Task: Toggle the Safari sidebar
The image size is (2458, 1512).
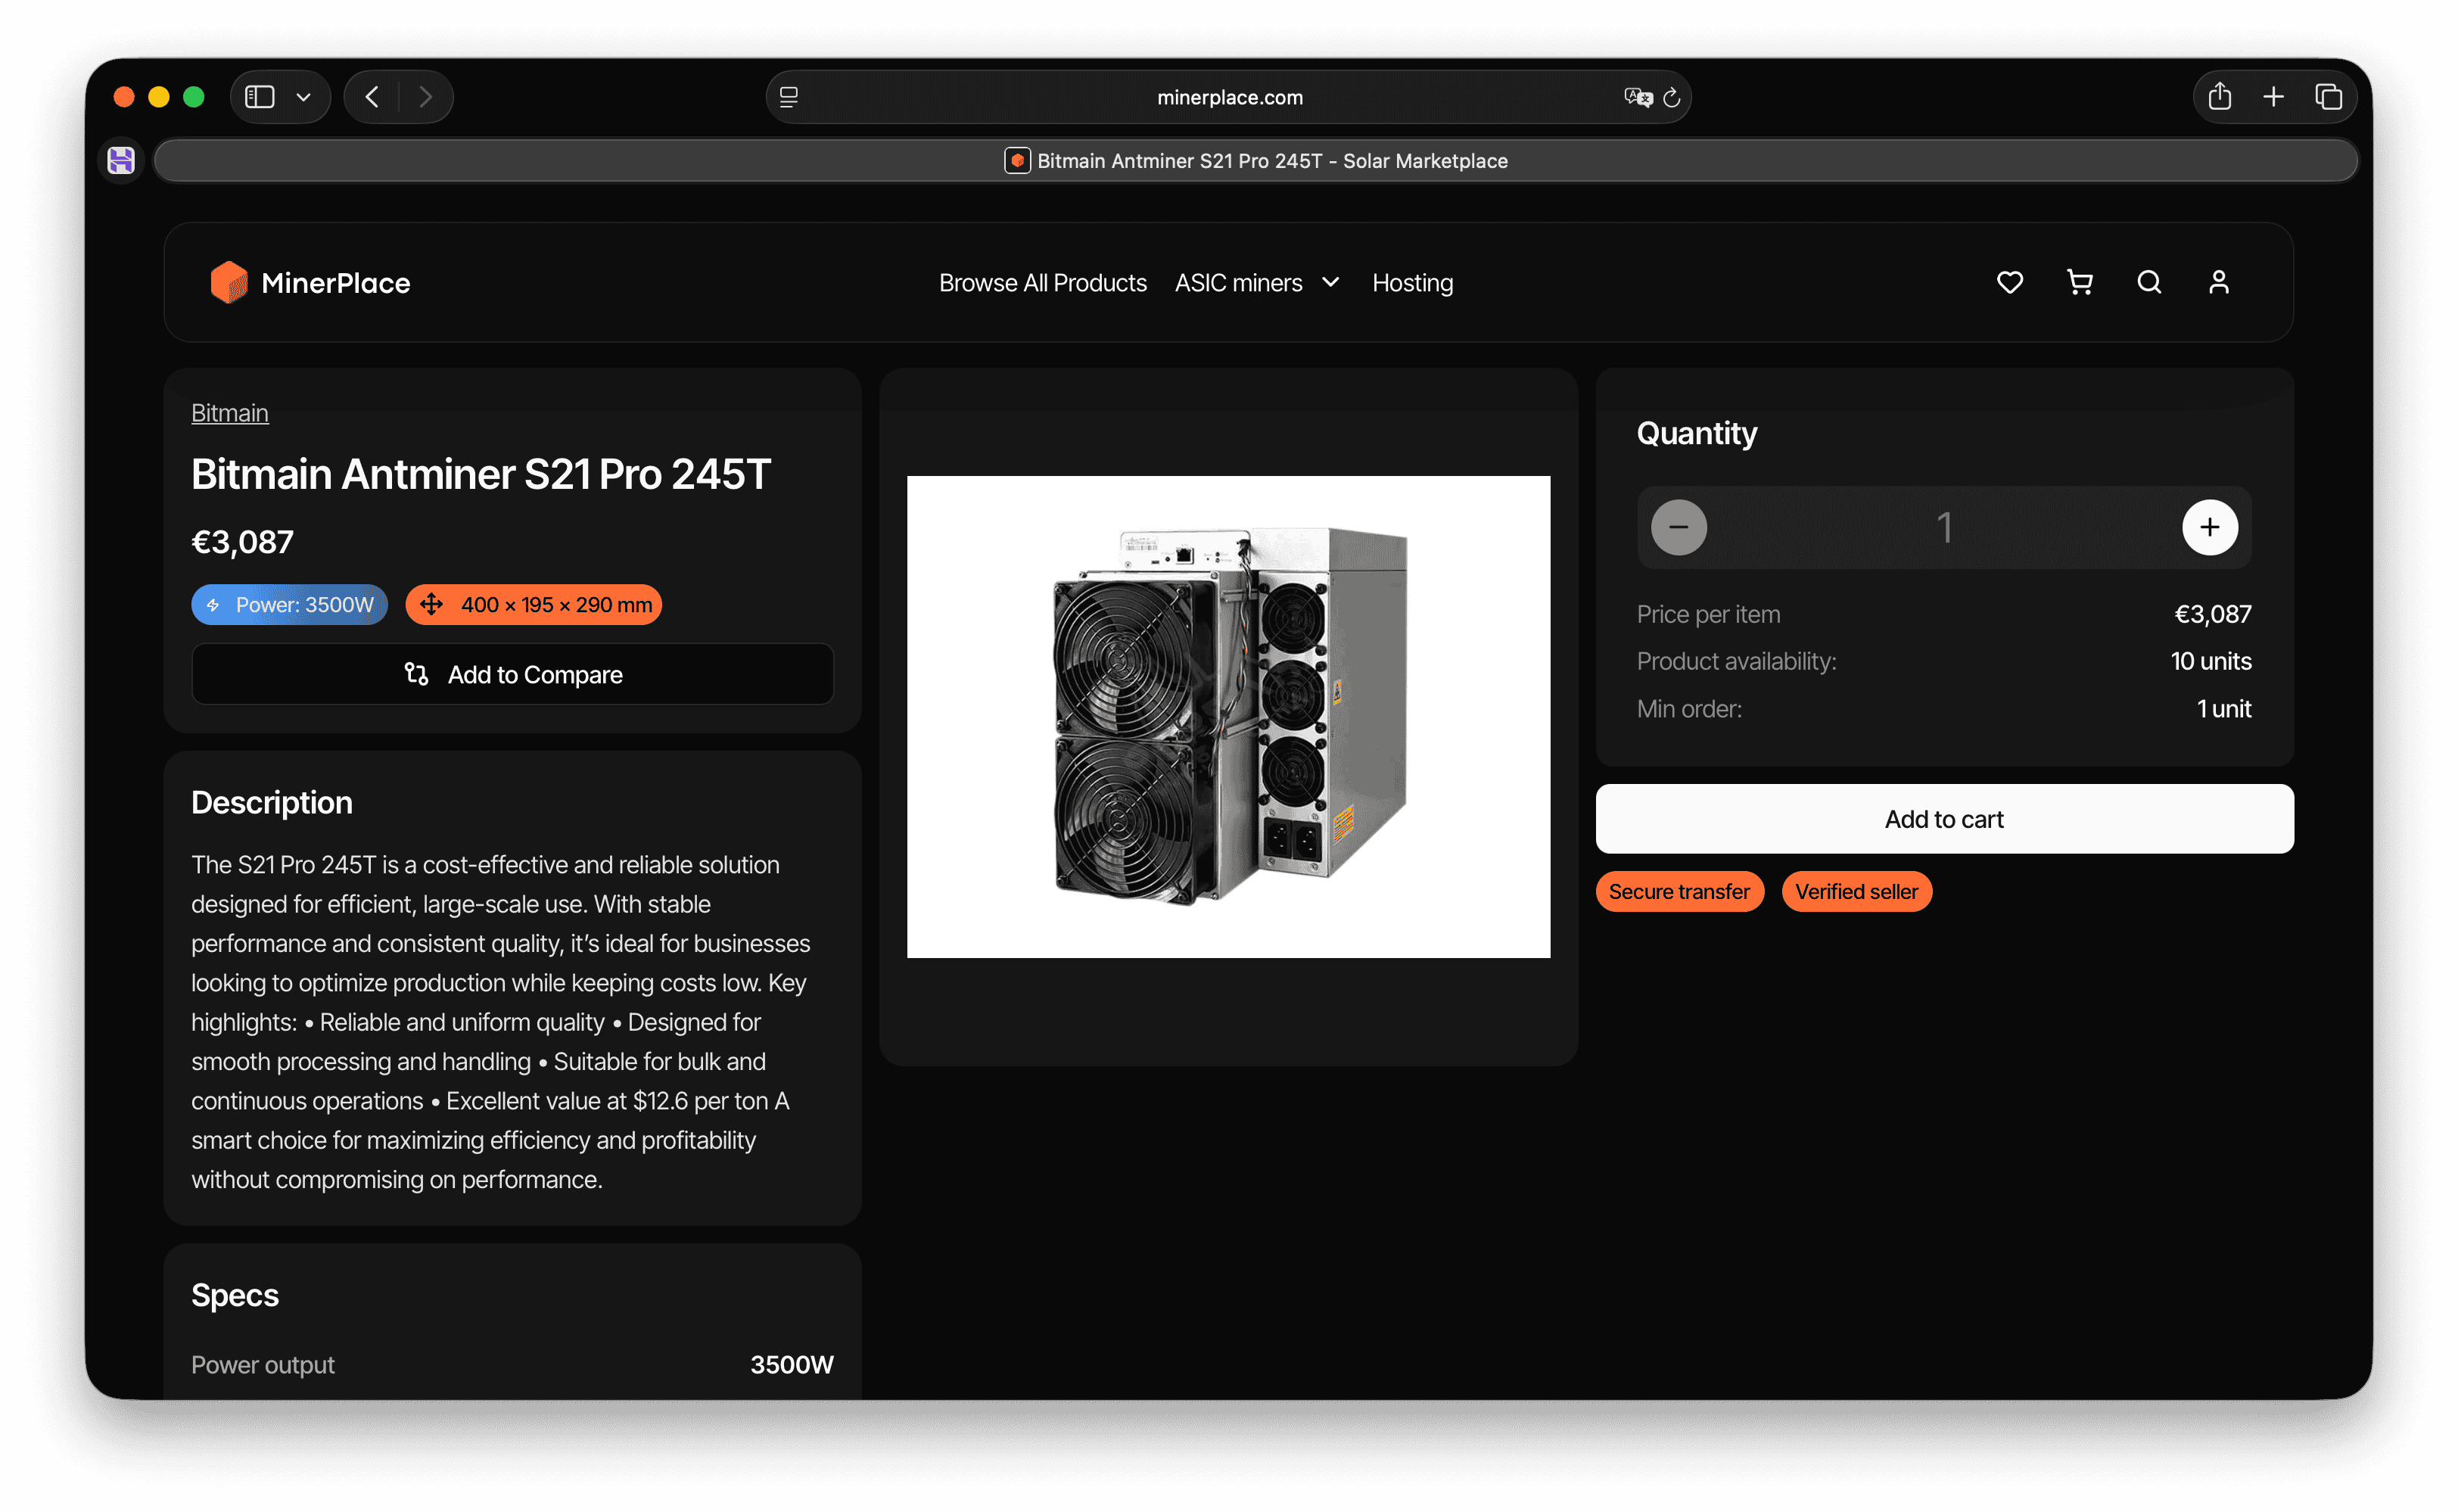Action: (x=260, y=97)
